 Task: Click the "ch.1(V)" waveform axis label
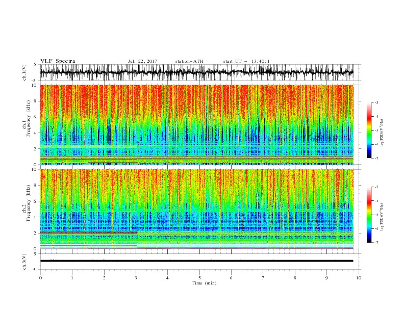[24, 72]
